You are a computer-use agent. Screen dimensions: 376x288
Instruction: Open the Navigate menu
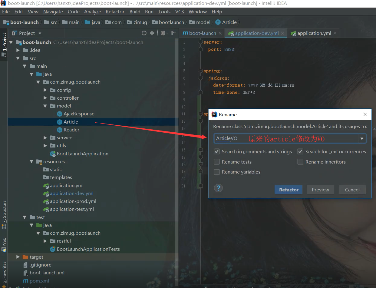[x=53, y=12]
